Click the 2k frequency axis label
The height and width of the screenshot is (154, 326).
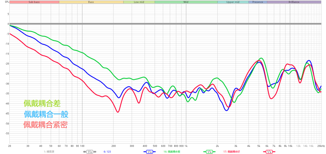coord(217,146)
